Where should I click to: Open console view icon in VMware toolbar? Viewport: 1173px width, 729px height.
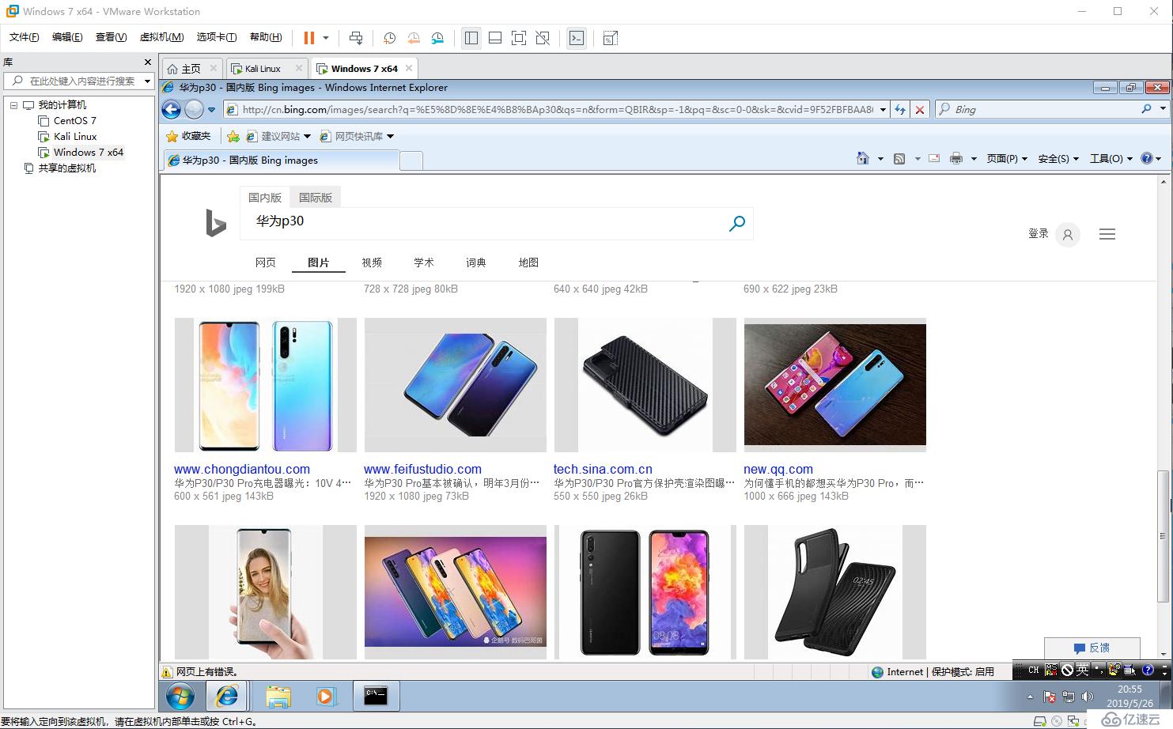[x=577, y=38]
